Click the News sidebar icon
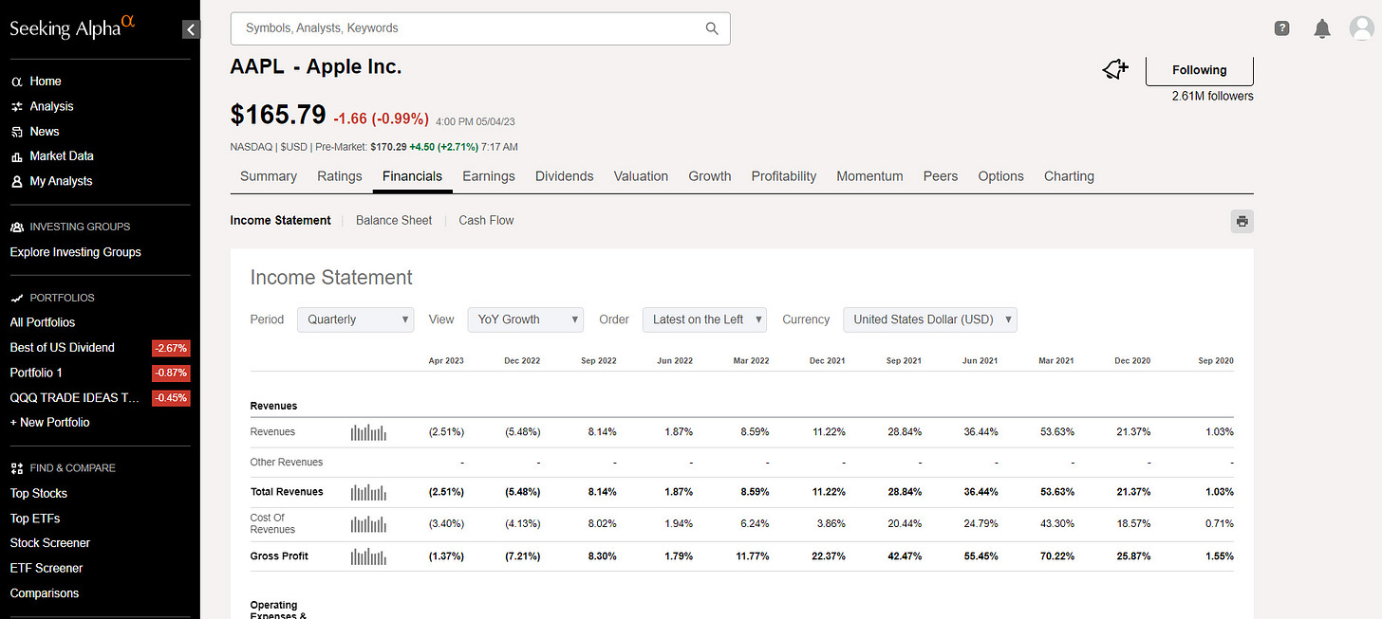1382x619 pixels. coord(16,132)
